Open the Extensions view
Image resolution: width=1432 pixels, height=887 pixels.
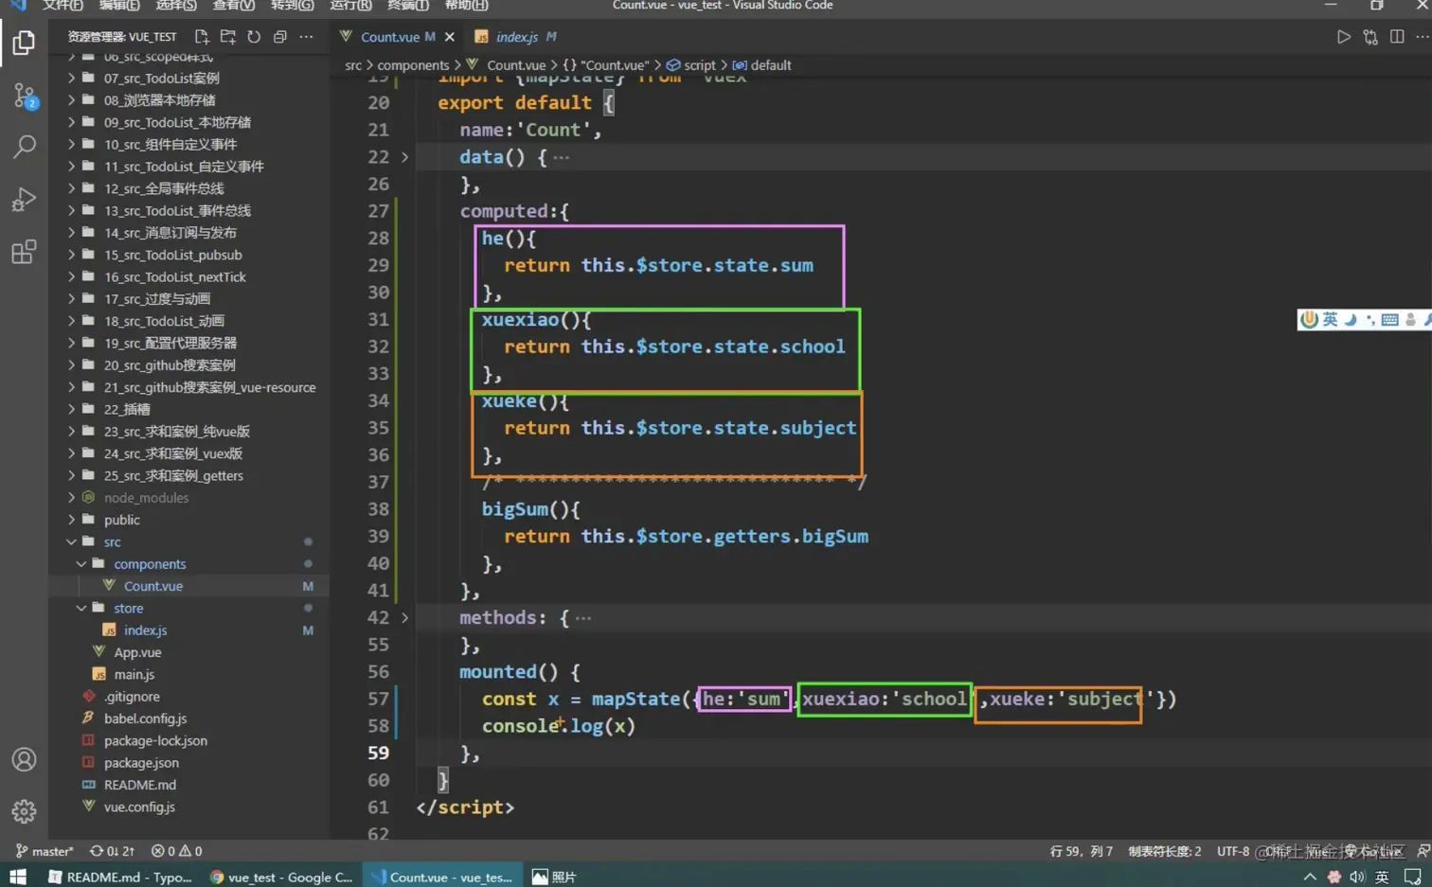point(24,252)
